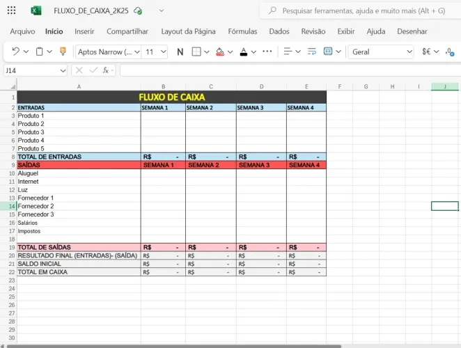Expand the borders dropdown arrow

207,52
